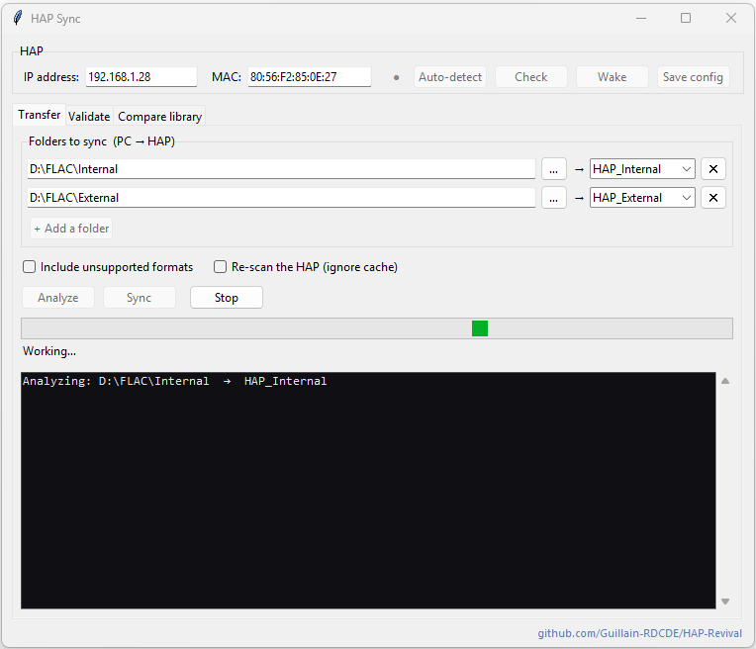Open the HAP_External destination dropdown

coord(642,198)
